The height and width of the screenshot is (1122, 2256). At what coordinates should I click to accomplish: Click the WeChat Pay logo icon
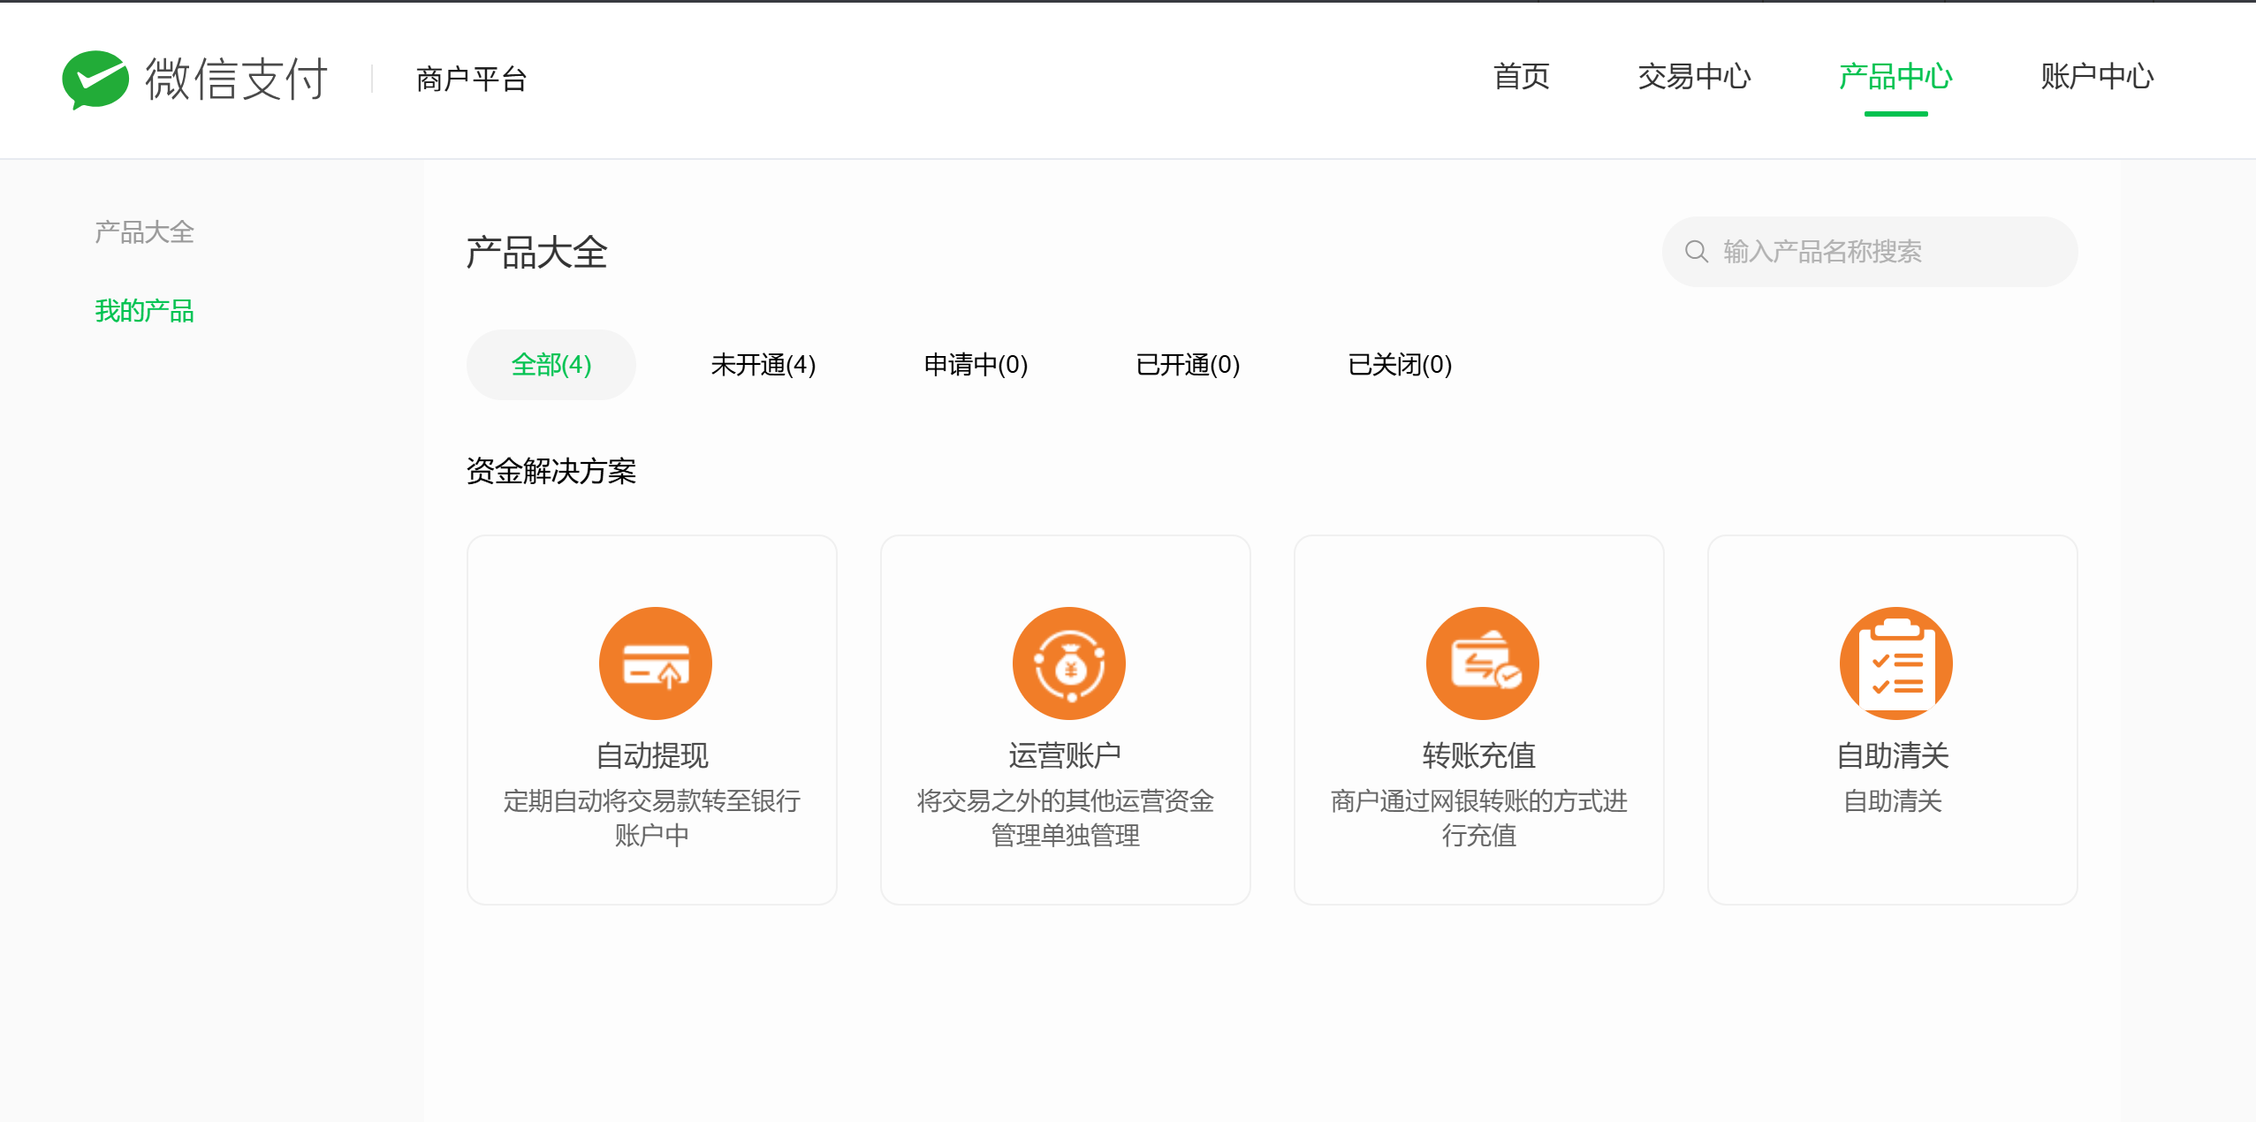click(95, 80)
